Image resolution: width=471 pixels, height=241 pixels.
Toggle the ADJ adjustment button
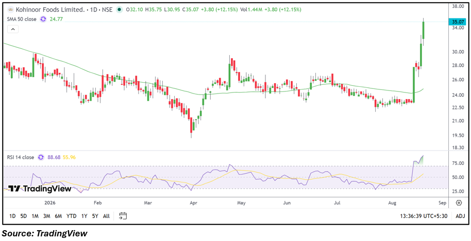coord(461,216)
